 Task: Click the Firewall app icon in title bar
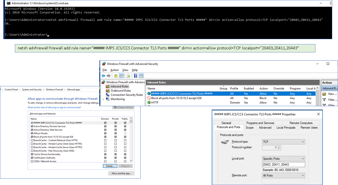[x=104, y=64]
